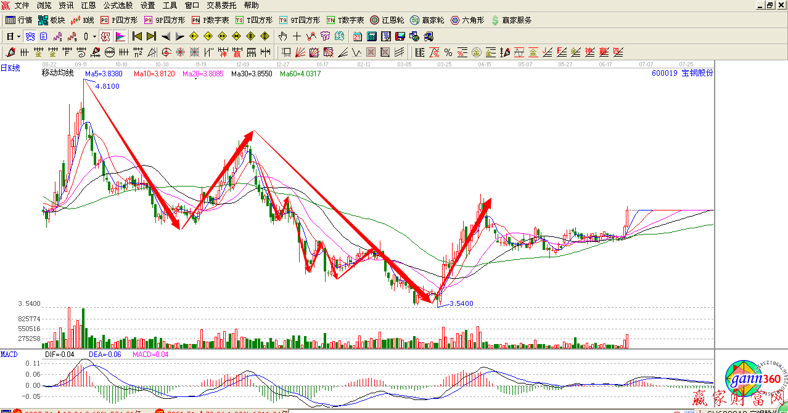Click the percent sign drawing tool
The image size is (788, 413).
pos(448,52)
